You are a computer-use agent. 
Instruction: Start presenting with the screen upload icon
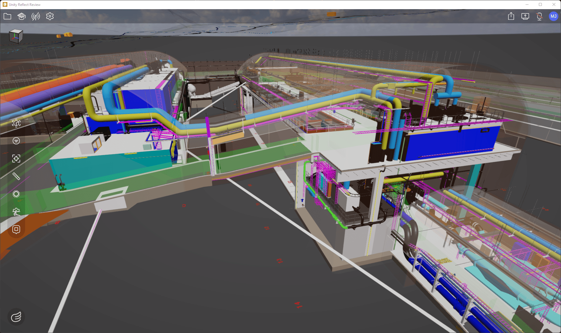coord(525,16)
